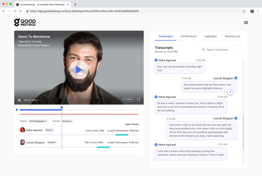Switch to the Performance tab
The width and height of the screenshot is (262, 176).
pyautogui.click(x=189, y=36)
